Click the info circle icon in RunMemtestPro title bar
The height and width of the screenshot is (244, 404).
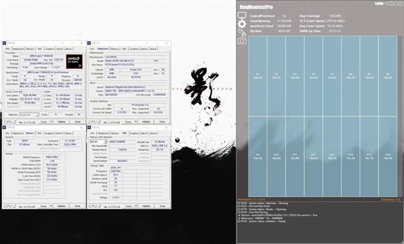click(x=391, y=3)
